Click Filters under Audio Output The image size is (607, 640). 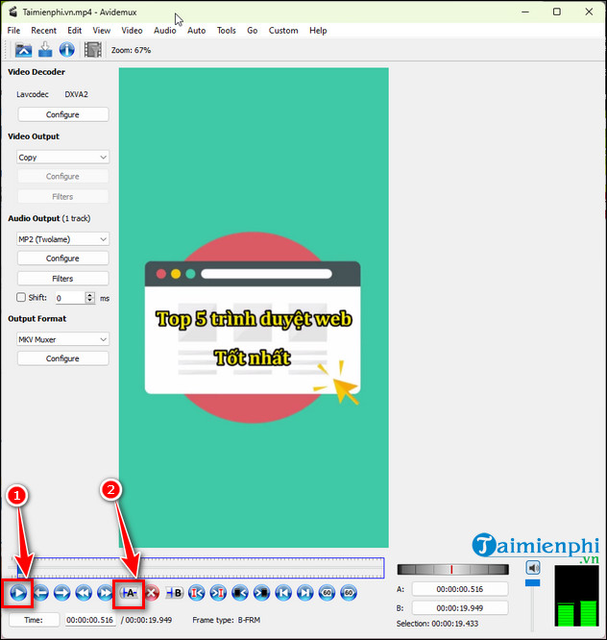pyautogui.click(x=62, y=278)
